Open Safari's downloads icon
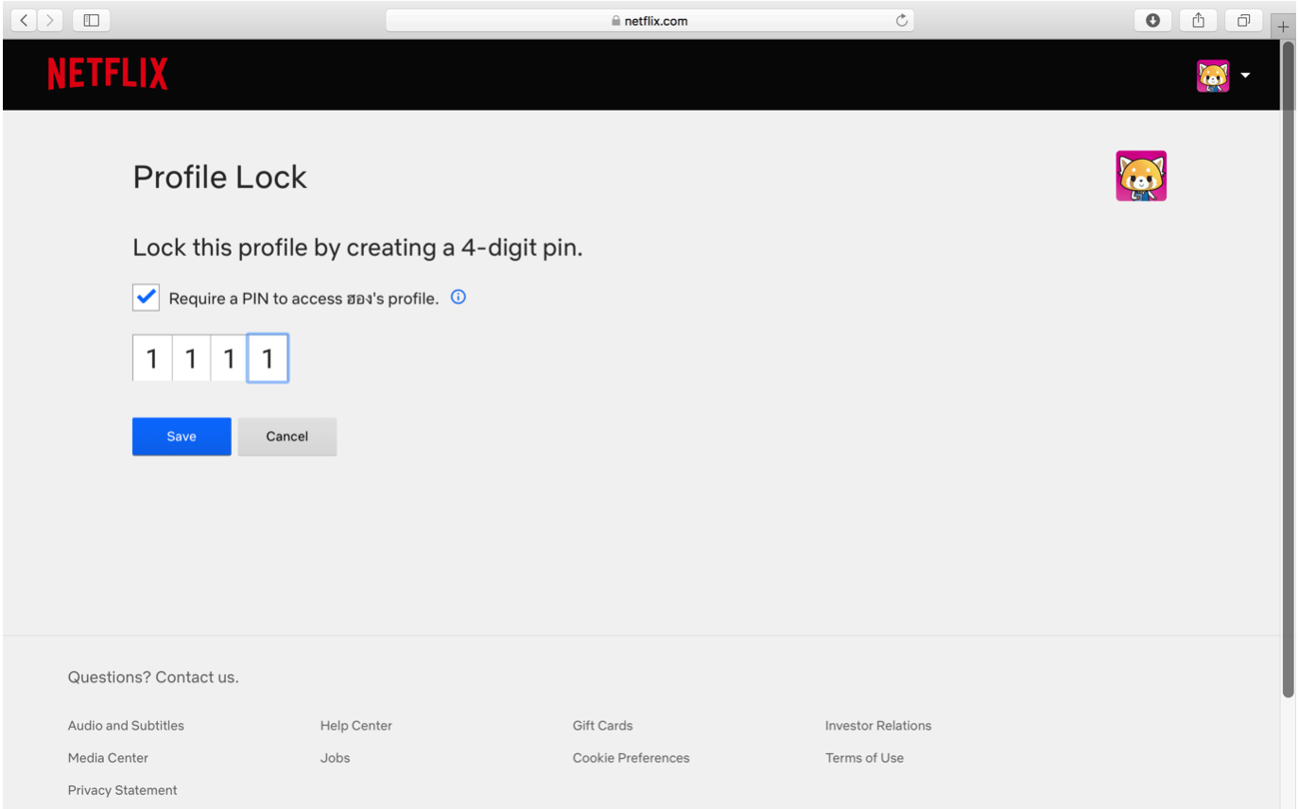 click(1152, 20)
